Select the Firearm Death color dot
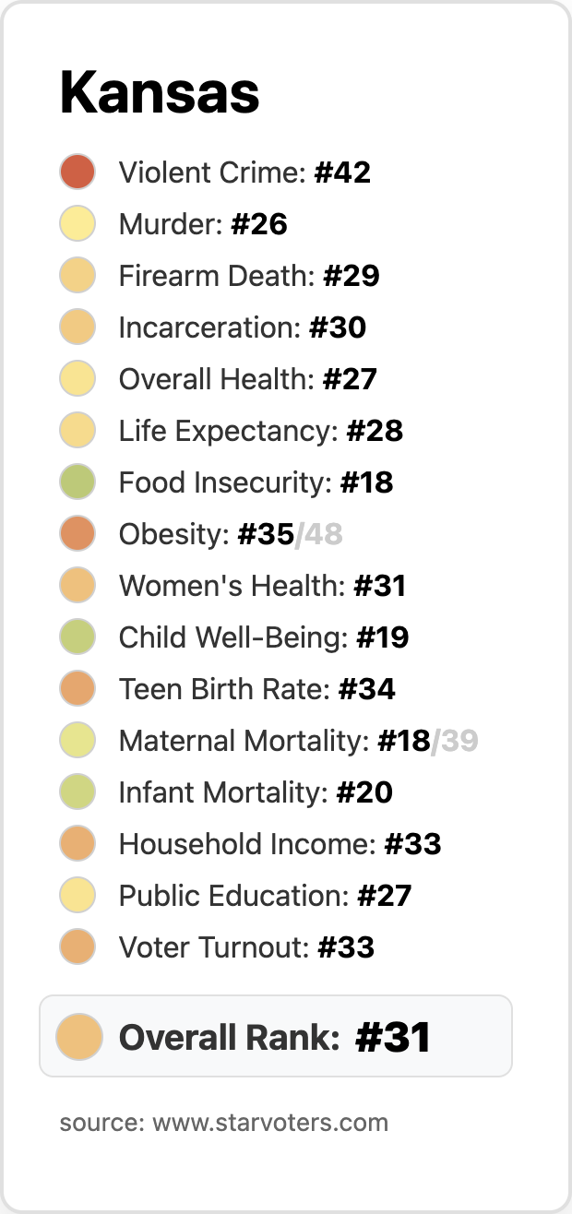 pyautogui.click(x=77, y=276)
